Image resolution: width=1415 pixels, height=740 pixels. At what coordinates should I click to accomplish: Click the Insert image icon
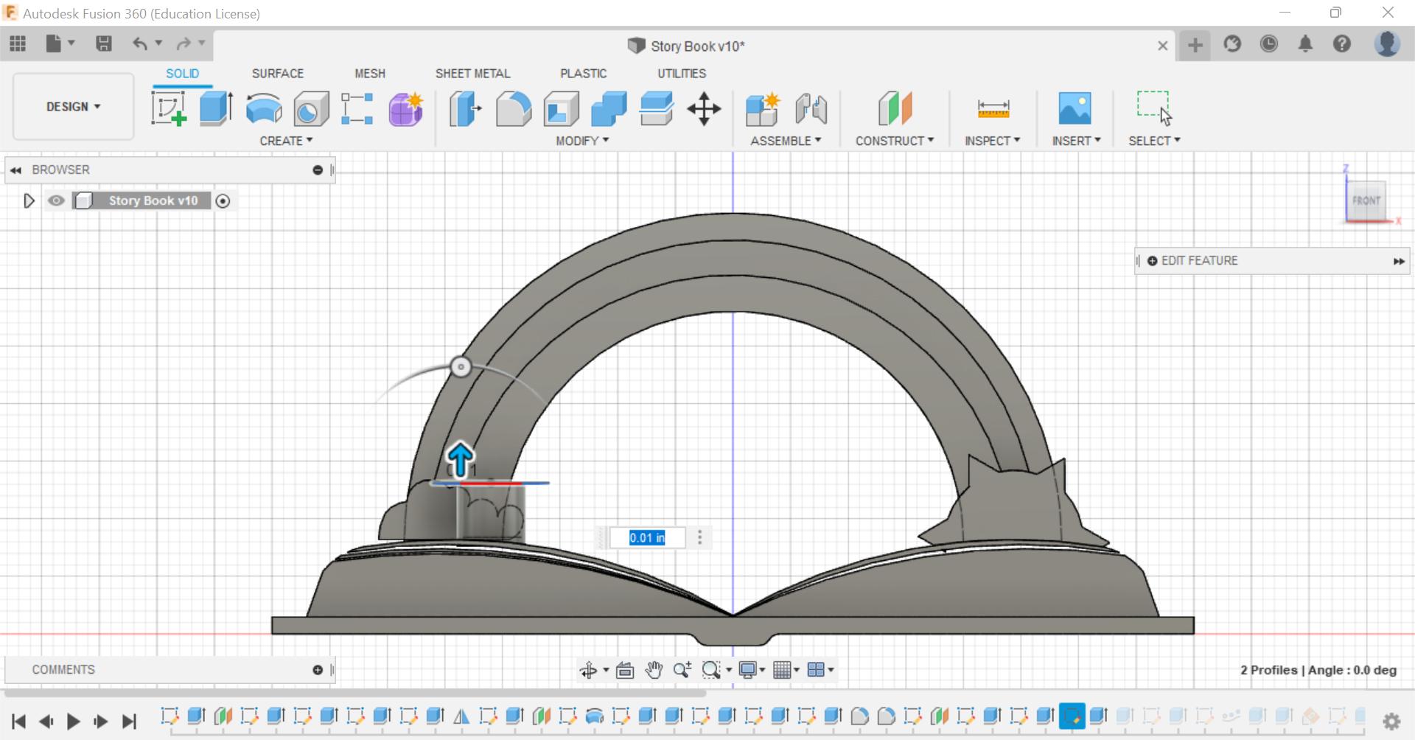(x=1075, y=109)
